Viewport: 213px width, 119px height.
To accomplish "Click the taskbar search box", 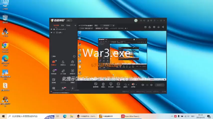I will 31,116.
